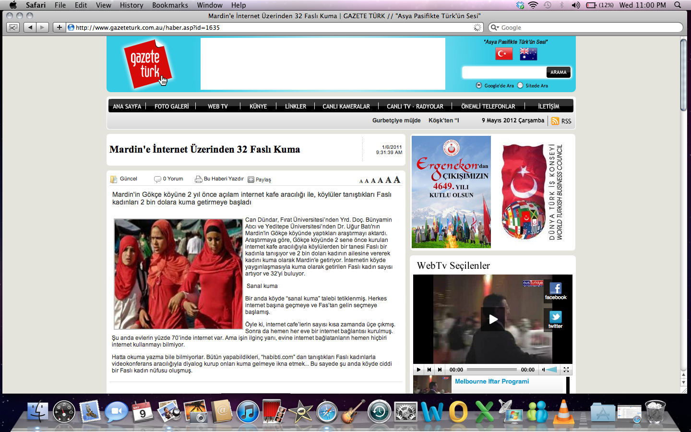Click the printer icon for Bu Haberi Yazdır

pyautogui.click(x=198, y=179)
